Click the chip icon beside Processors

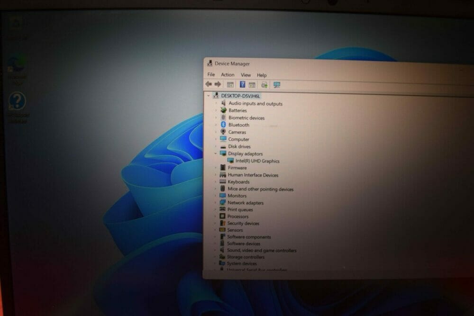(222, 216)
